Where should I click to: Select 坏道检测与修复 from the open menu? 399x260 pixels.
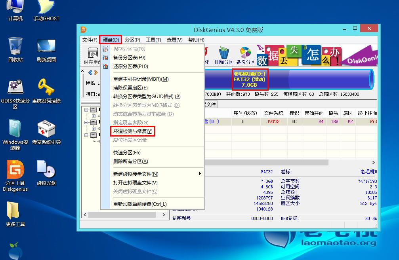pos(132,131)
